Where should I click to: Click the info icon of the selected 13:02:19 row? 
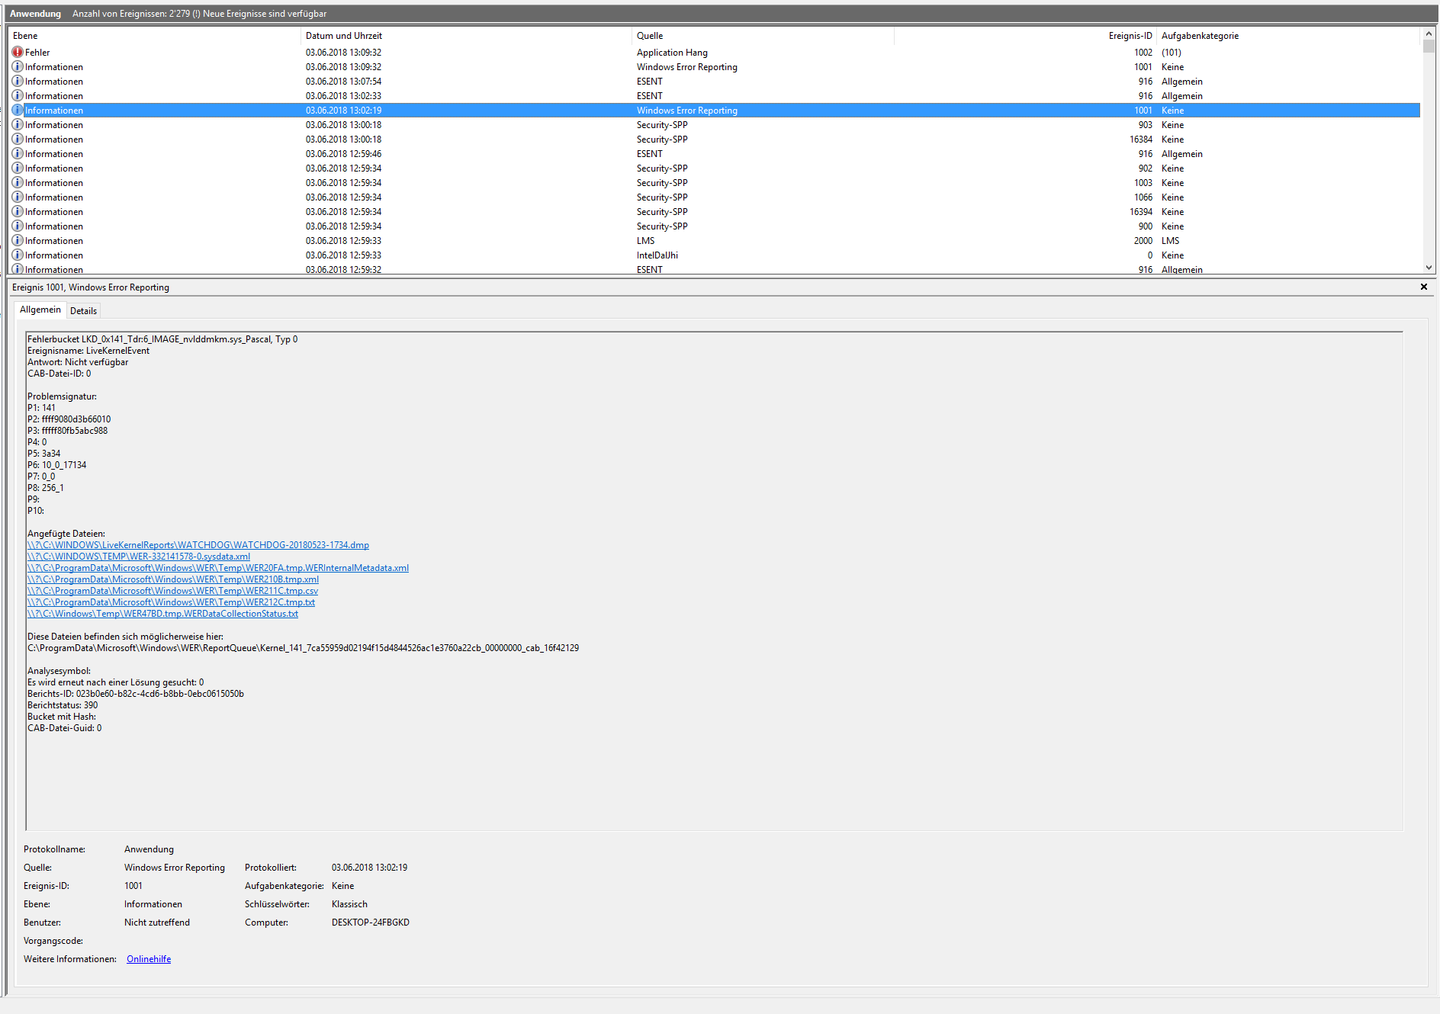[x=18, y=111]
